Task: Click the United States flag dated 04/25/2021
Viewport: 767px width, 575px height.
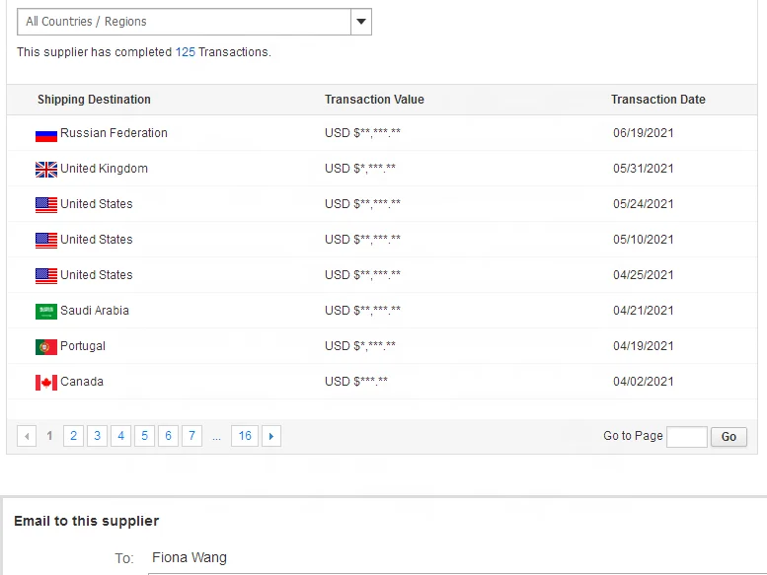Action: point(46,276)
